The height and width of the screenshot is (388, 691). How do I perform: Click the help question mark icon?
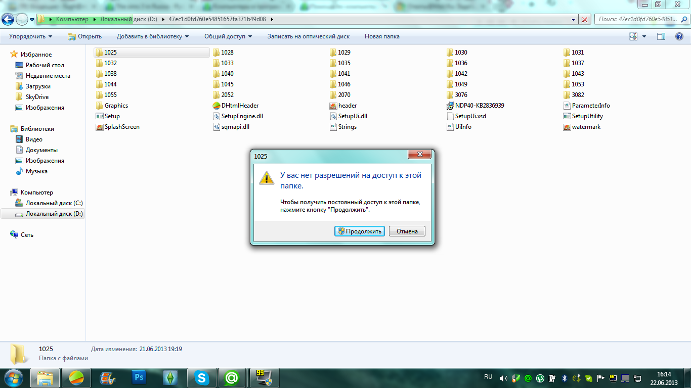click(679, 36)
